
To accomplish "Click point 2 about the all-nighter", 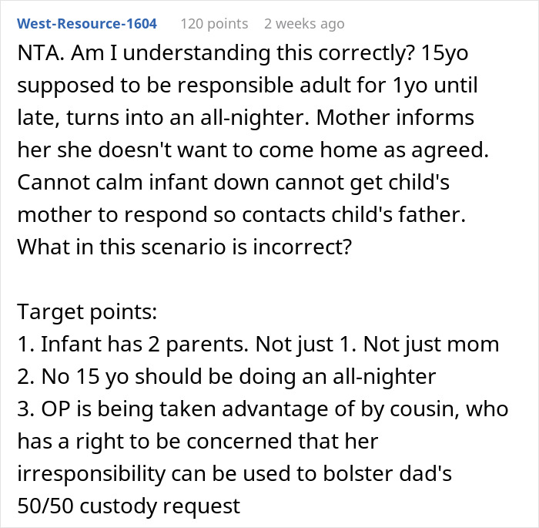I will pos(226,377).
